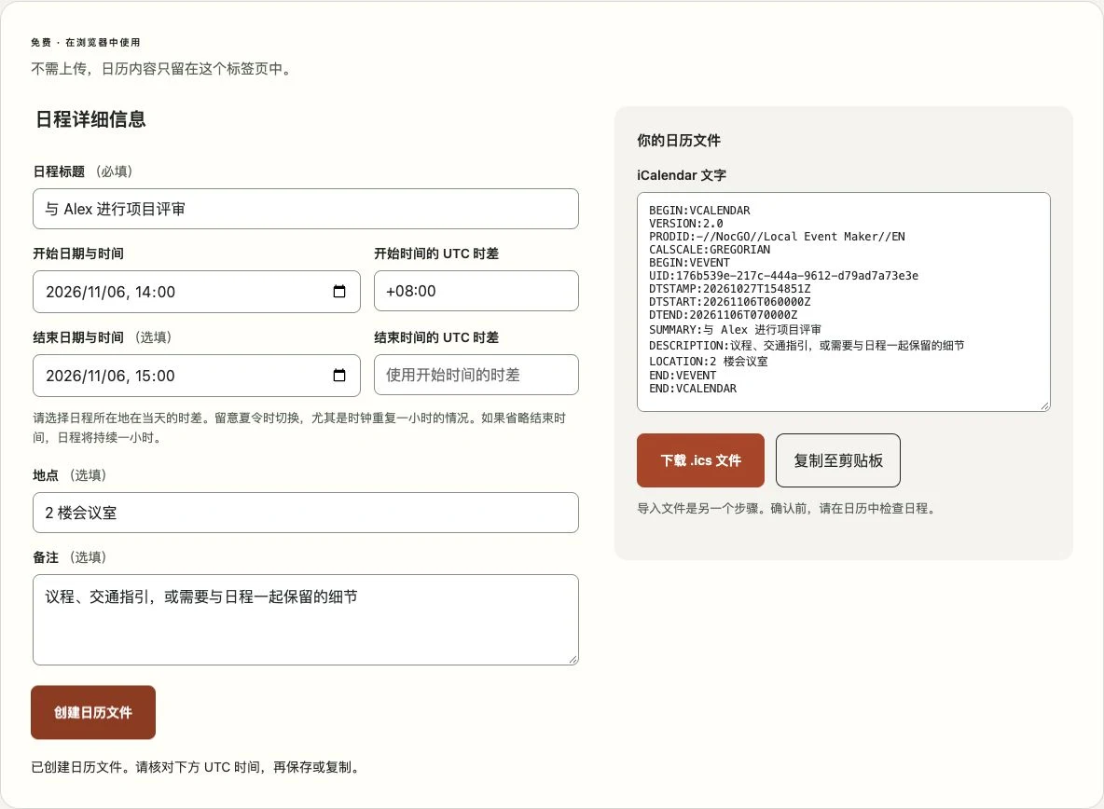Click the BEGIN:VCALENDAR line

pyautogui.click(x=699, y=211)
